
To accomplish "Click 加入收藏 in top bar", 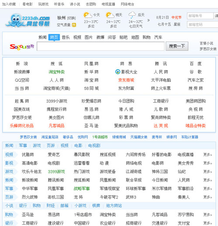I will [x=9, y=4].
